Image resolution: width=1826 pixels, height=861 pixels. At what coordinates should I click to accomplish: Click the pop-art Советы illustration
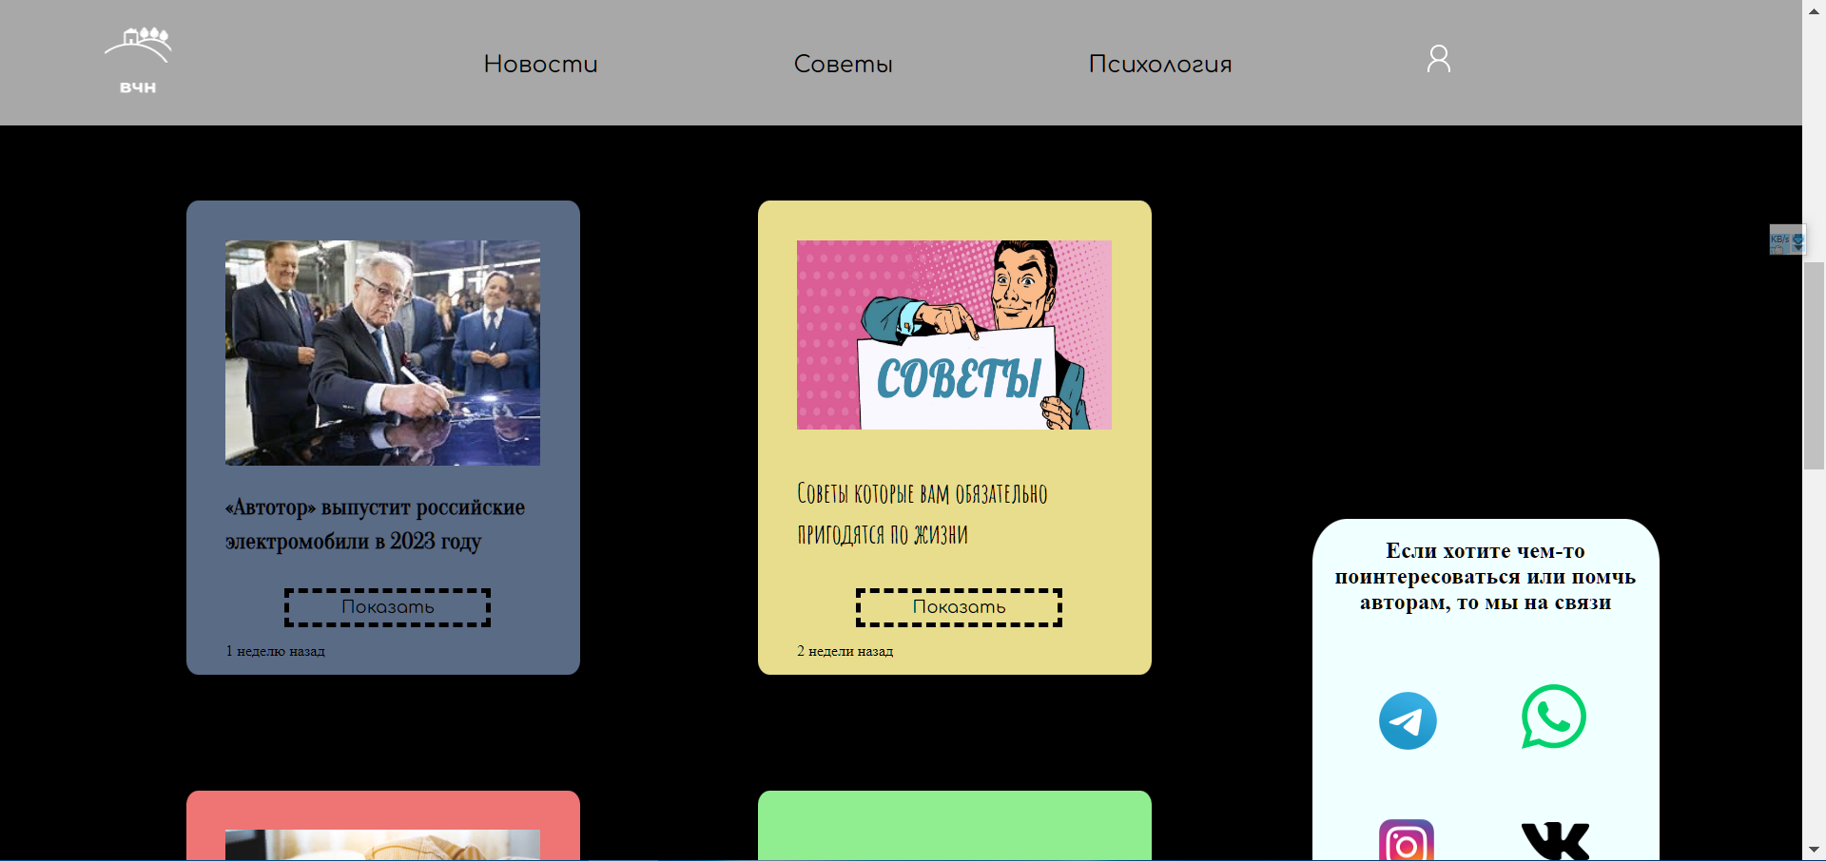click(954, 335)
